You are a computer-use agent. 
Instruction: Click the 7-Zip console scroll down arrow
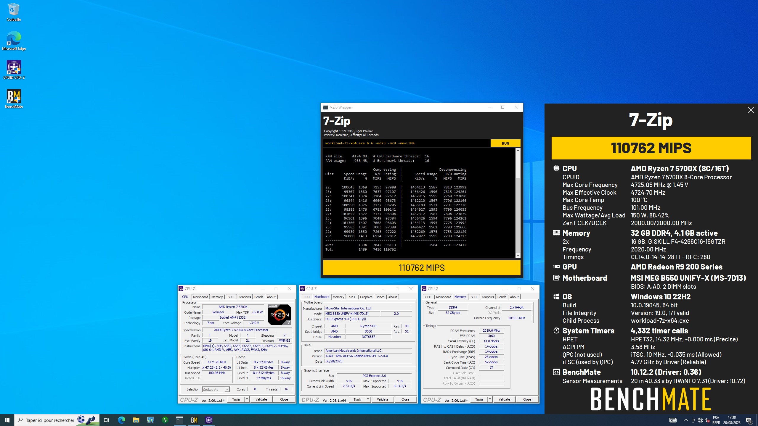click(x=518, y=255)
